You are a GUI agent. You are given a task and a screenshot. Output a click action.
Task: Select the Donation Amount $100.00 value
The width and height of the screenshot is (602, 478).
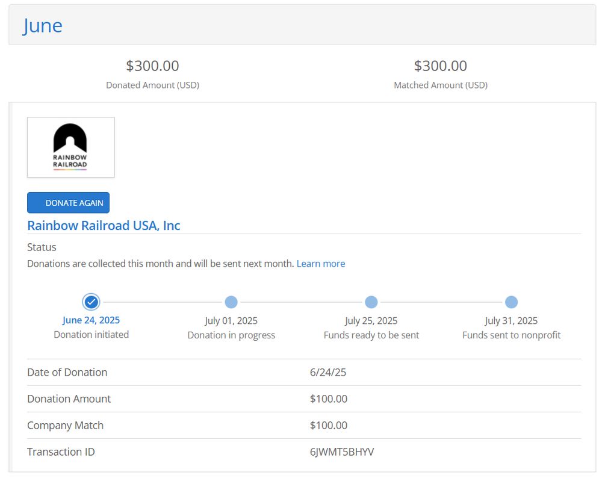[329, 399]
